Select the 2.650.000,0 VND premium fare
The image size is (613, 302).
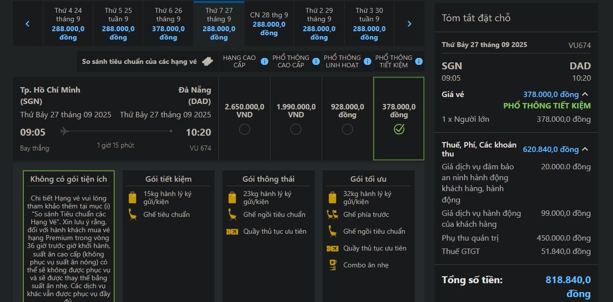pos(244,129)
